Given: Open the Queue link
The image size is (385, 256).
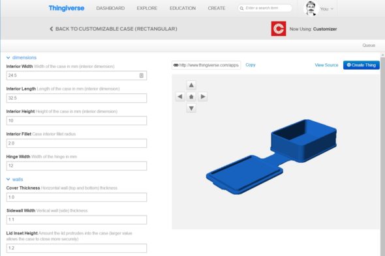Looking at the screenshot, I should pyautogui.click(x=369, y=46).
